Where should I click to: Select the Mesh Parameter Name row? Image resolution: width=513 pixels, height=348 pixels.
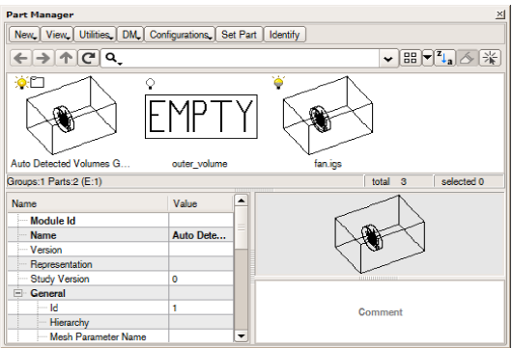click(x=121, y=336)
